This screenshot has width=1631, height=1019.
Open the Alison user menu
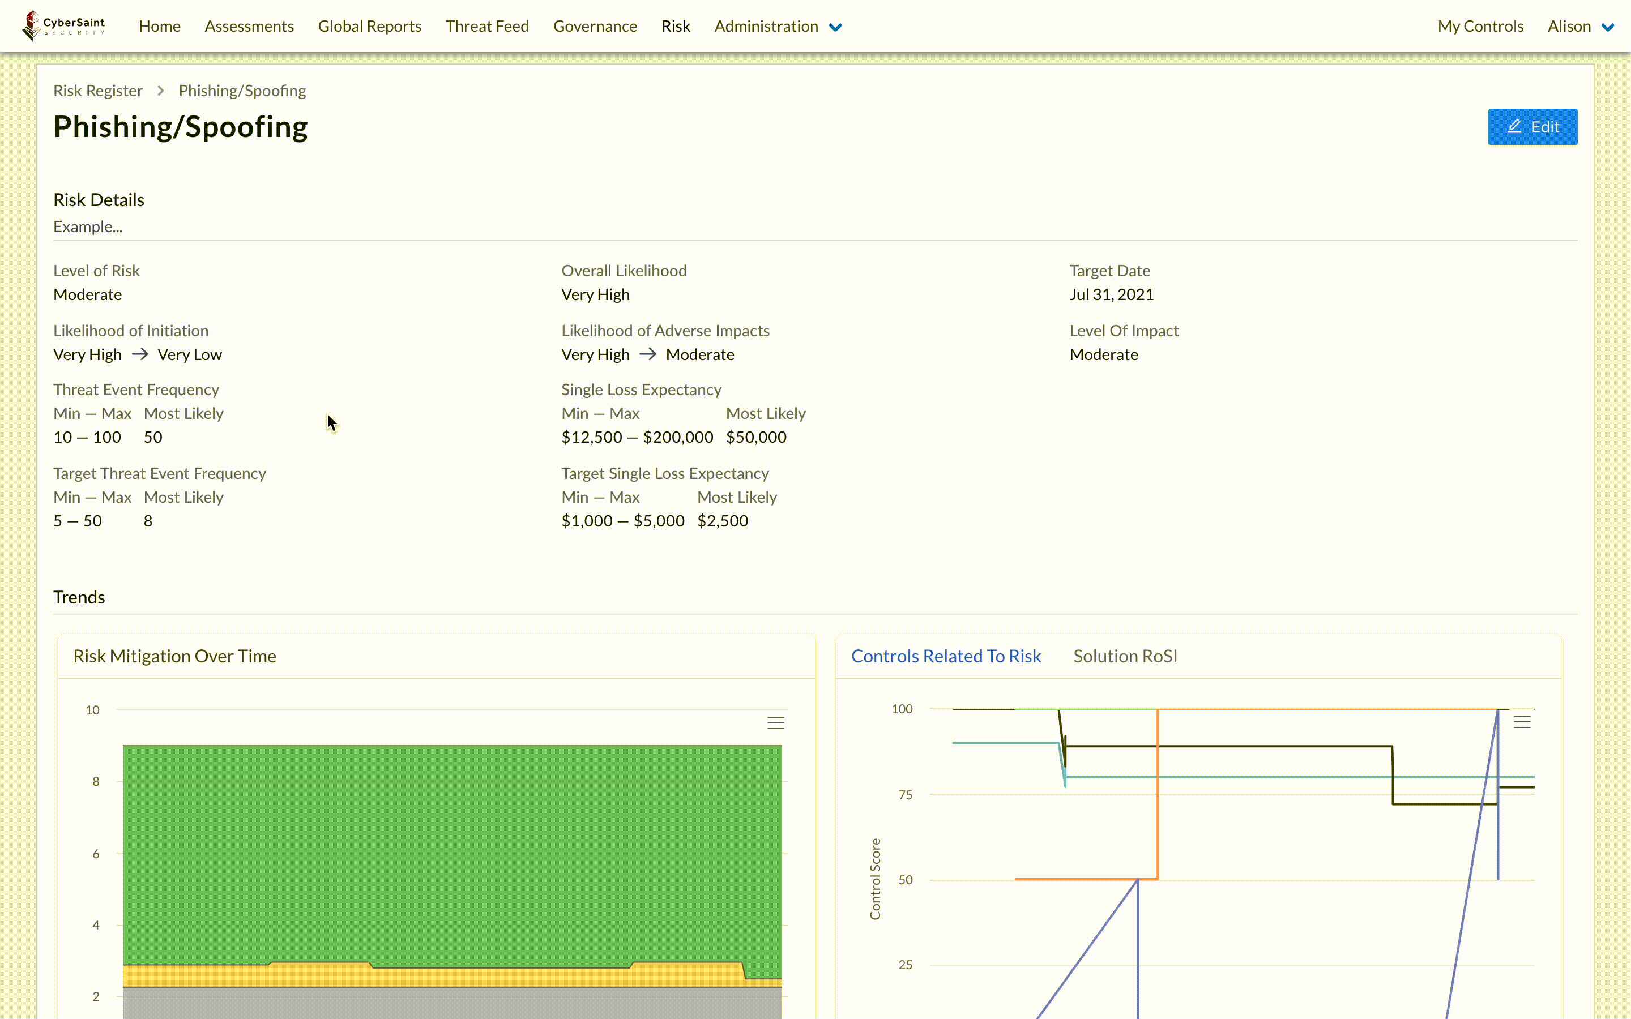click(x=1581, y=26)
